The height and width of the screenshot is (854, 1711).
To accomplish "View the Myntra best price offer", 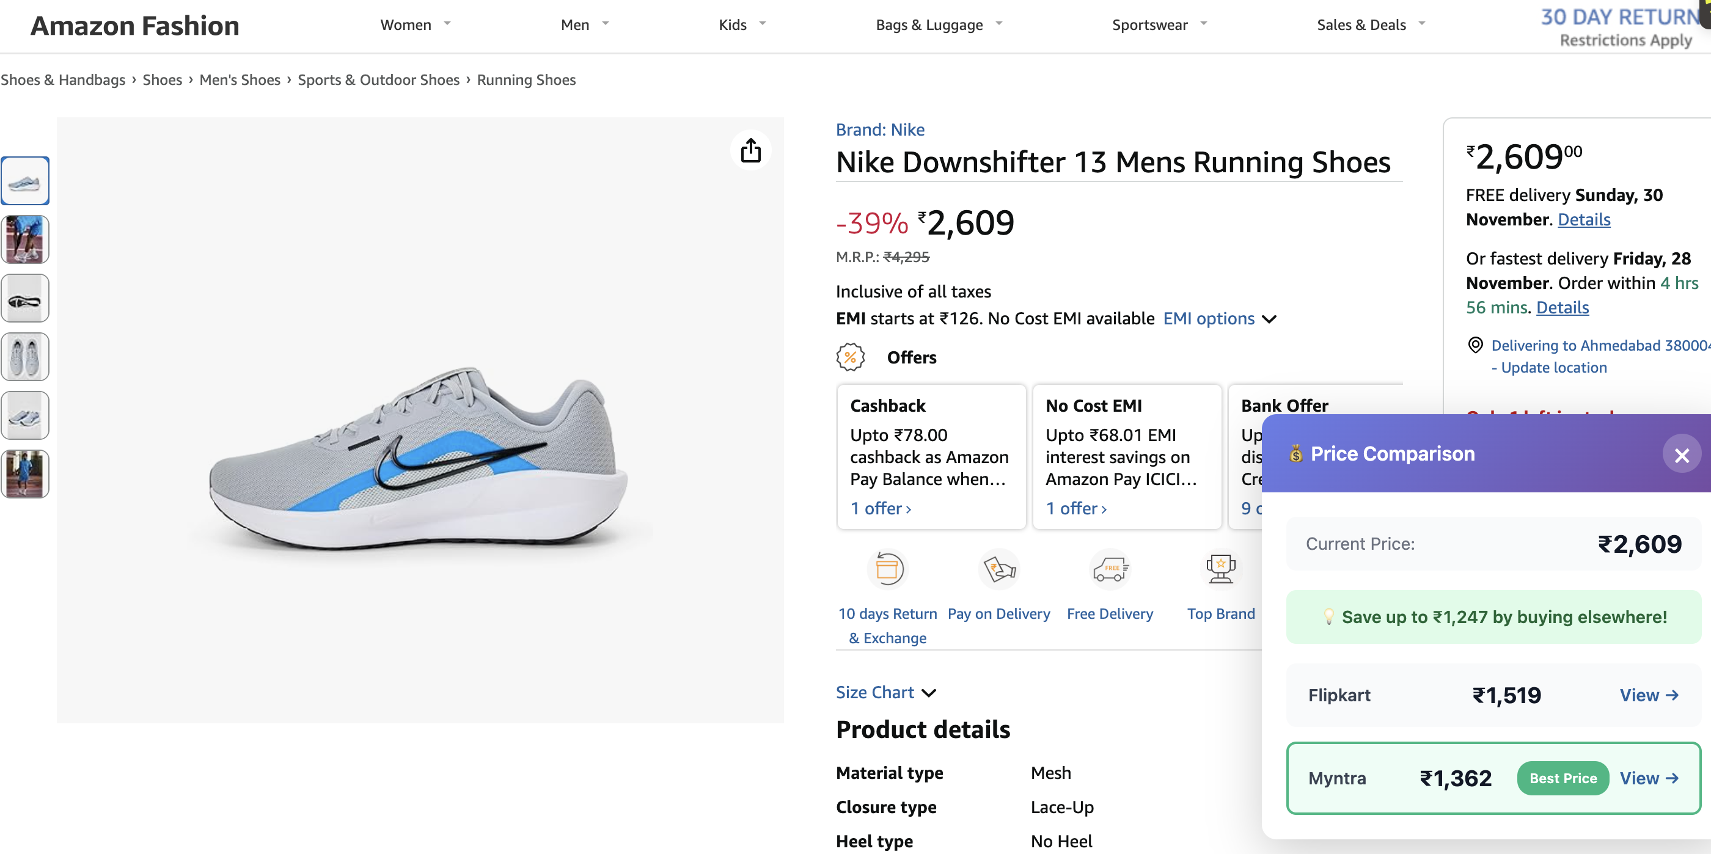I will tap(1649, 778).
